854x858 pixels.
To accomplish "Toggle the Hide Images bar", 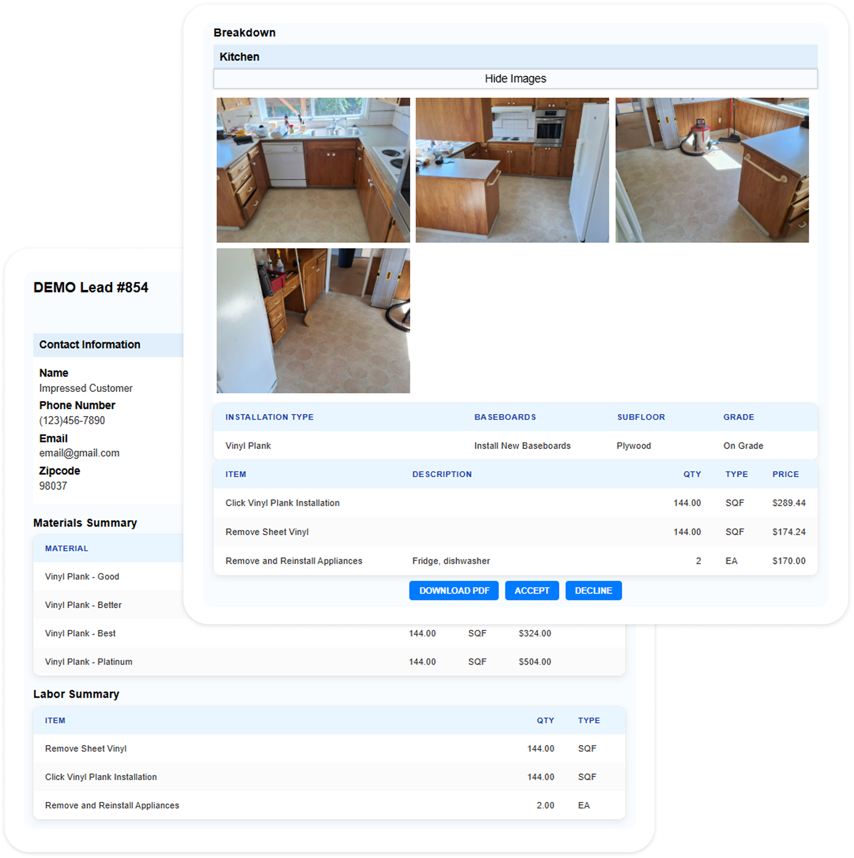I will click(x=515, y=79).
